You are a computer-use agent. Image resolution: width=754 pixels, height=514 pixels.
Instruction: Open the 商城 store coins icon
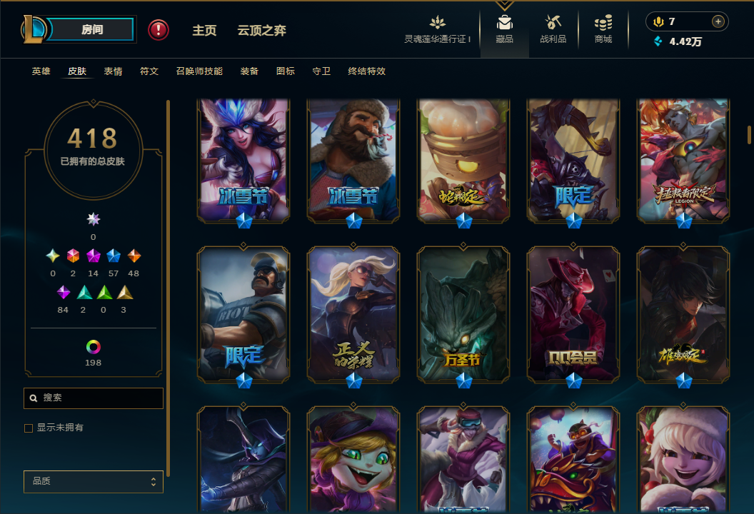[x=603, y=23]
